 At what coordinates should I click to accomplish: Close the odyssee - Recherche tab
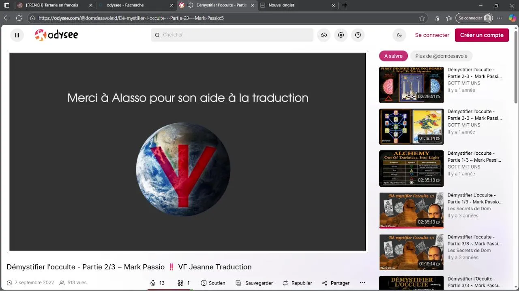click(x=172, y=5)
